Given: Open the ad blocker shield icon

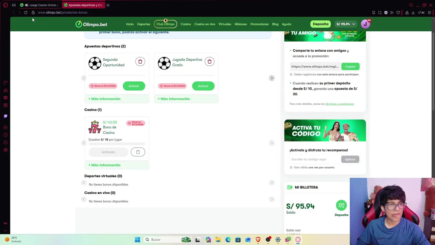Looking at the screenshot, I should coord(386,13).
